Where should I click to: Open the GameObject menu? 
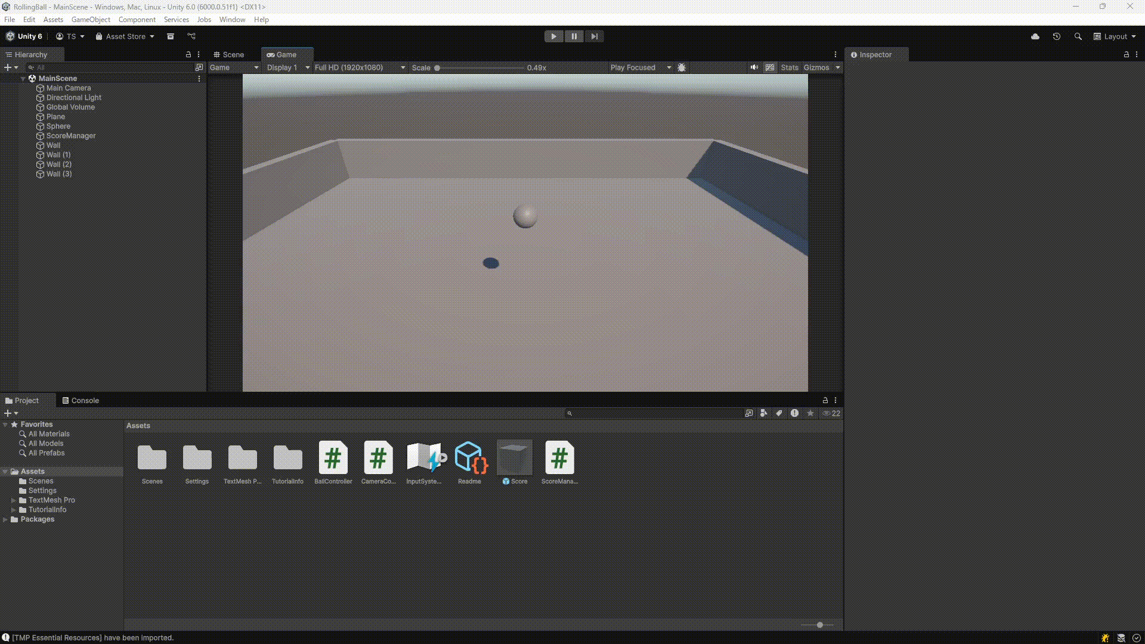(x=91, y=20)
